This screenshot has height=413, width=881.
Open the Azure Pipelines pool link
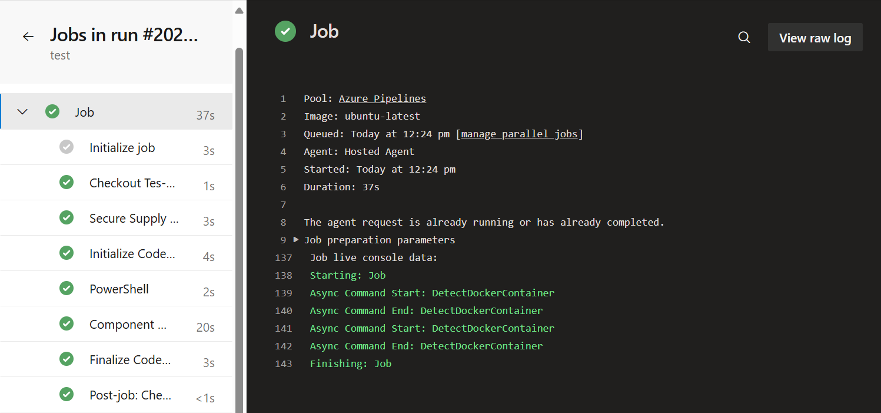[382, 98]
